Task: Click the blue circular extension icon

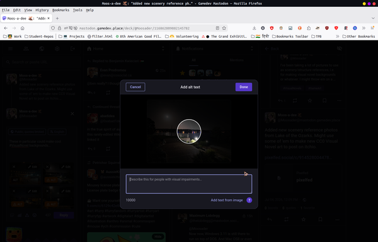Action: point(355,28)
